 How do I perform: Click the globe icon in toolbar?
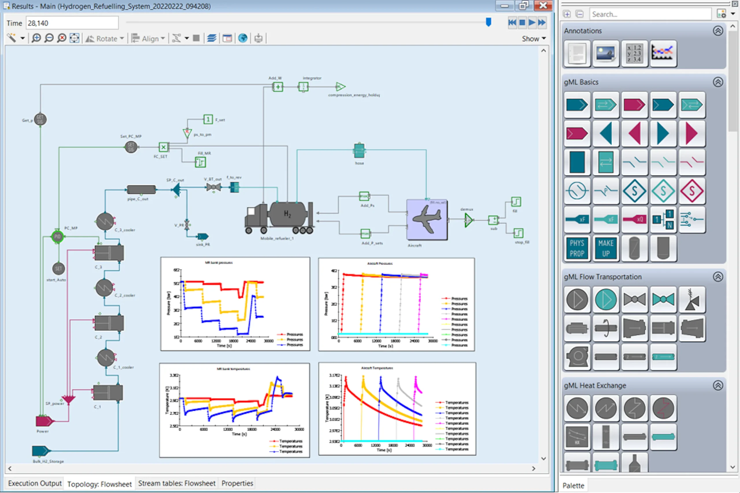pos(243,38)
